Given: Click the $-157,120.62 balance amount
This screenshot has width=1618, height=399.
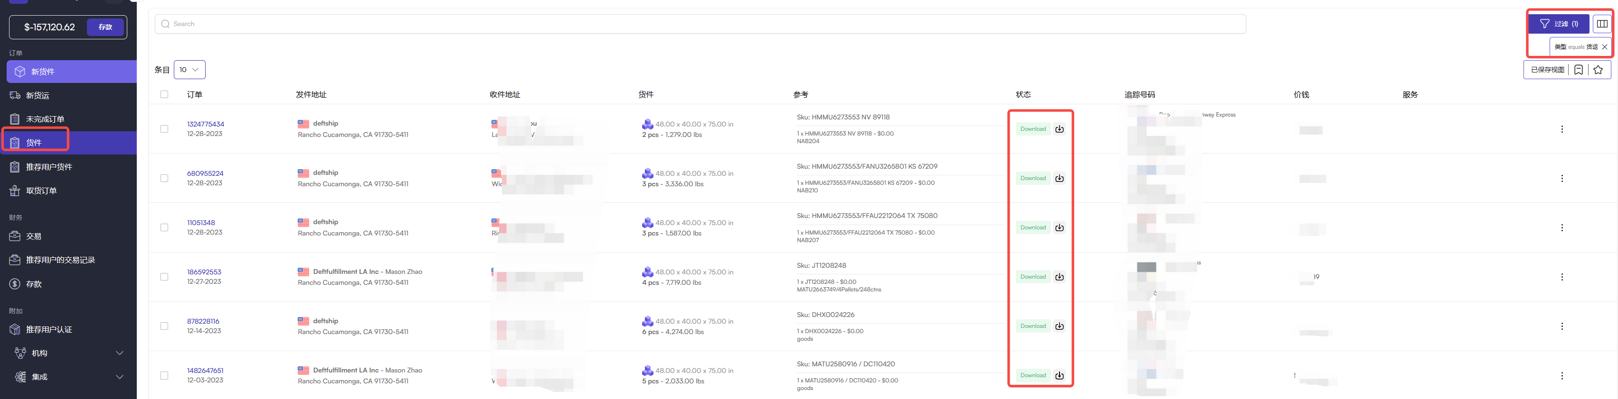Looking at the screenshot, I should (49, 27).
